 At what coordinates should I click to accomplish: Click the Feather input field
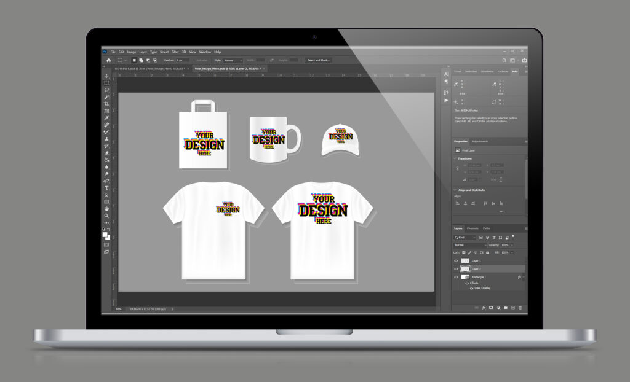pos(182,60)
